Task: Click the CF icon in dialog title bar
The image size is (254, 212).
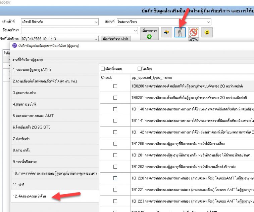Action: (14, 45)
